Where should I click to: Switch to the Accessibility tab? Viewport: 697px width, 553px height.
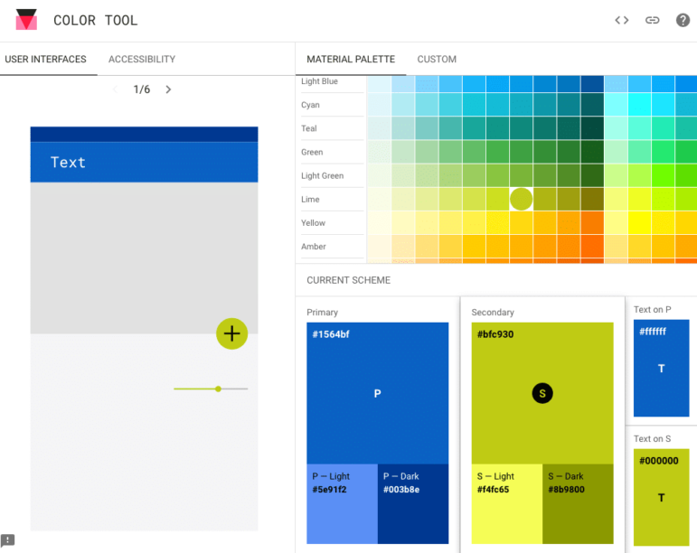coord(142,59)
